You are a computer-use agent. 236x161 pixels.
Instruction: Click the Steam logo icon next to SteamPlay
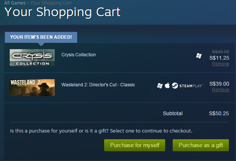[175, 86]
